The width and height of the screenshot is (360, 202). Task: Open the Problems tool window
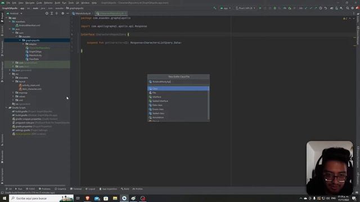tap(44, 189)
